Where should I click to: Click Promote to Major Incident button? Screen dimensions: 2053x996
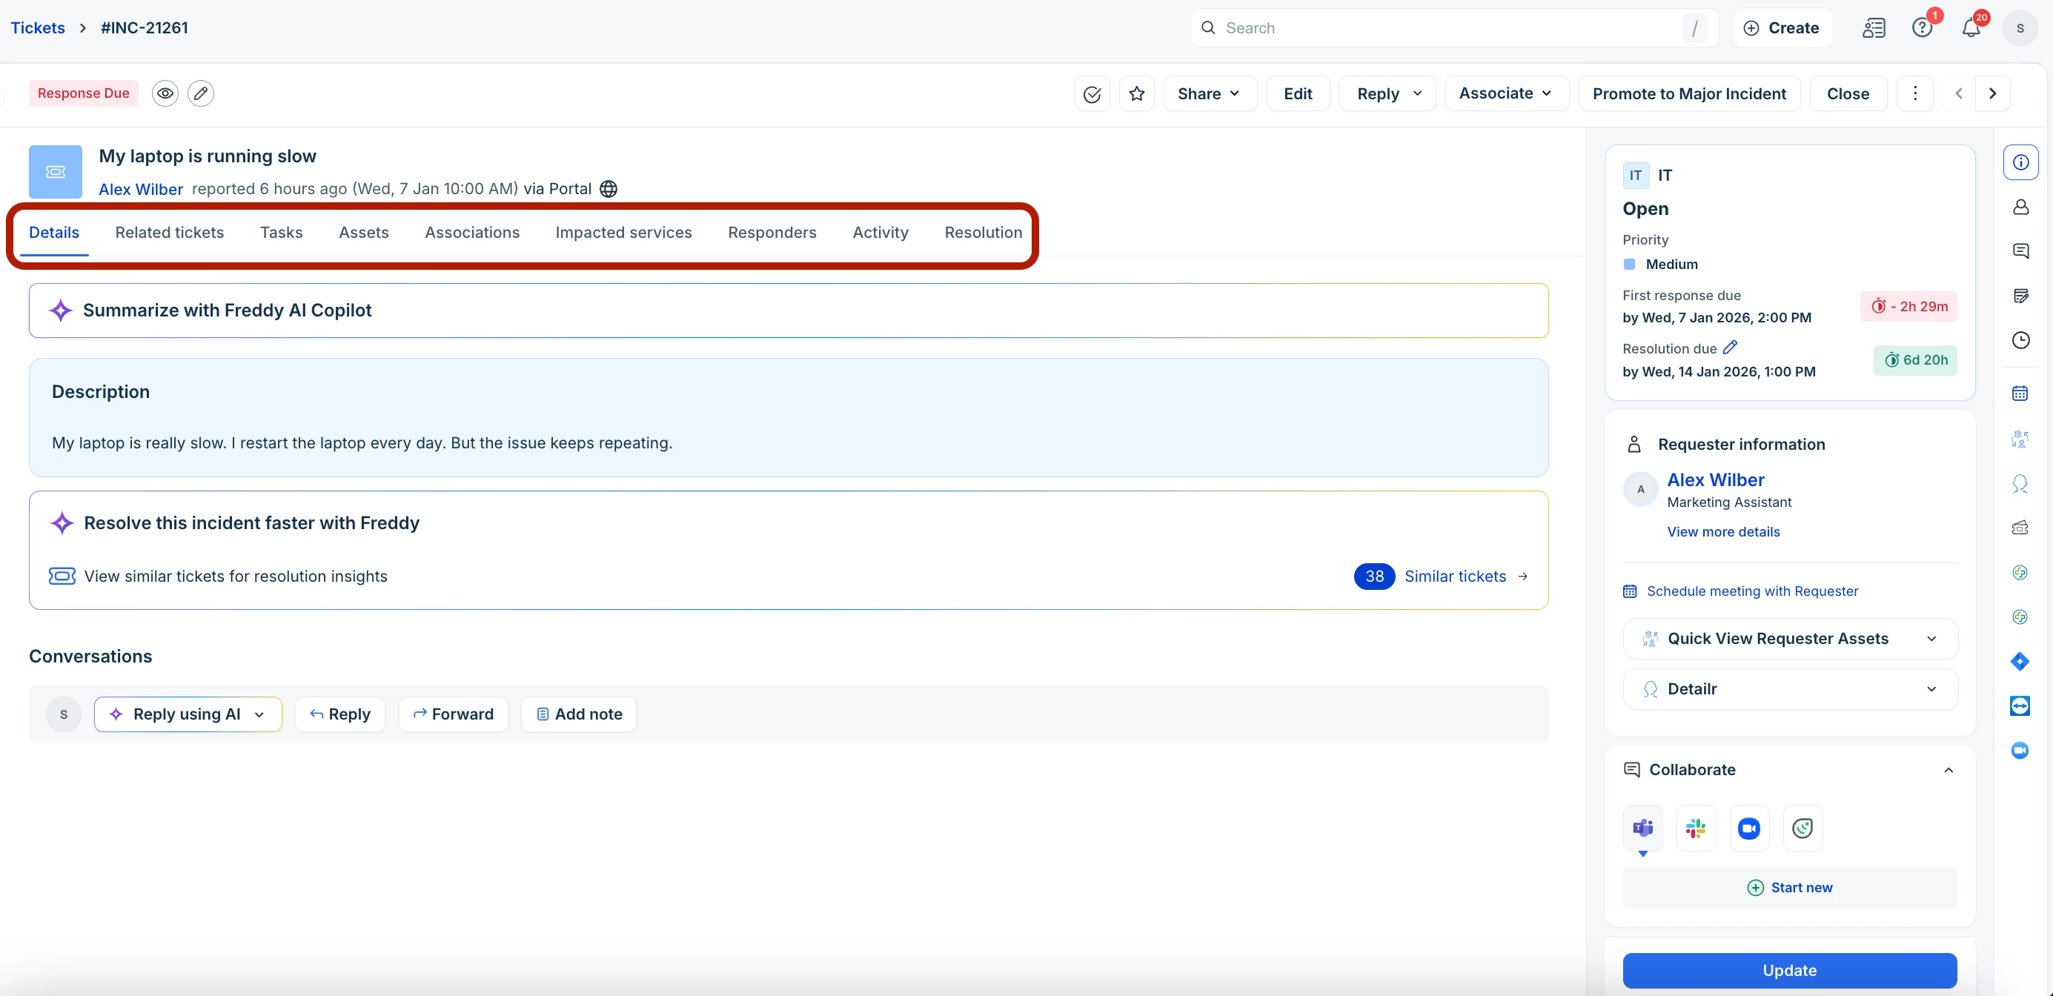pos(1689,94)
